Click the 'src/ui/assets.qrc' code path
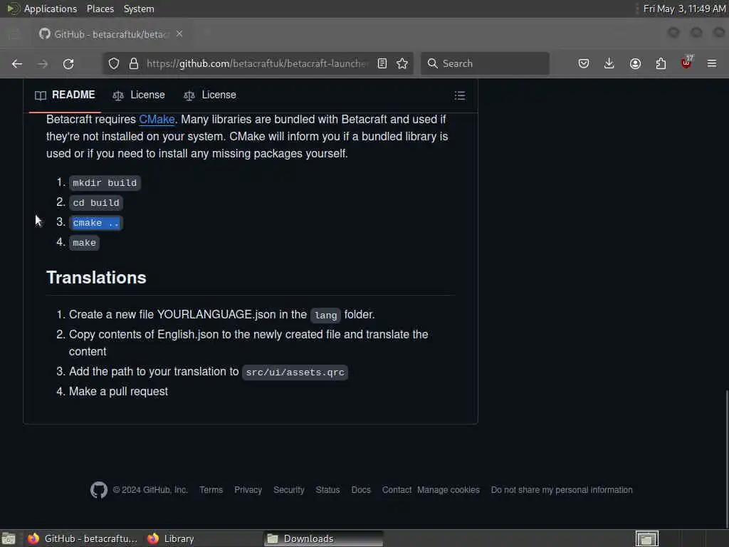729x547 pixels. pyautogui.click(x=295, y=373)
